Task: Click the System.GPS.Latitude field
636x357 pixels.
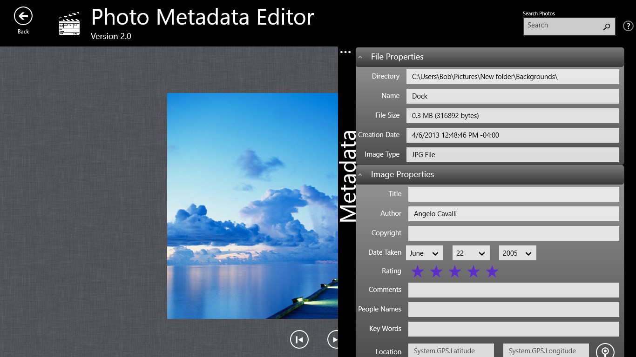Action: coord(451,351)
